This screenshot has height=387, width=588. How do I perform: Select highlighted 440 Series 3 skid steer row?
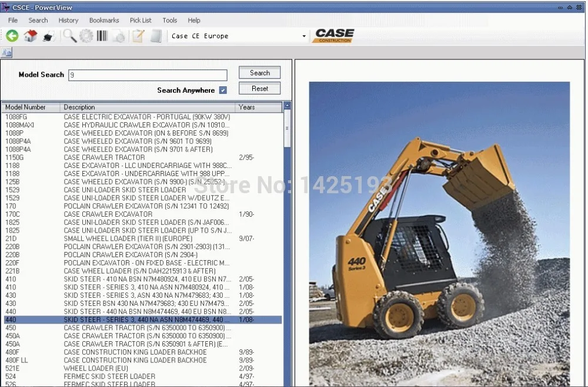click(142, 319)
